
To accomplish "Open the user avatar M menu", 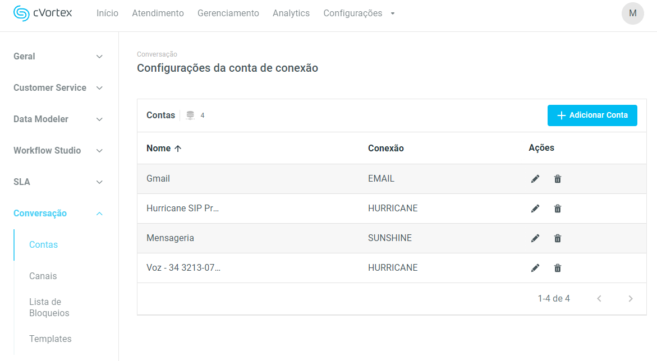I will [632, 13].
